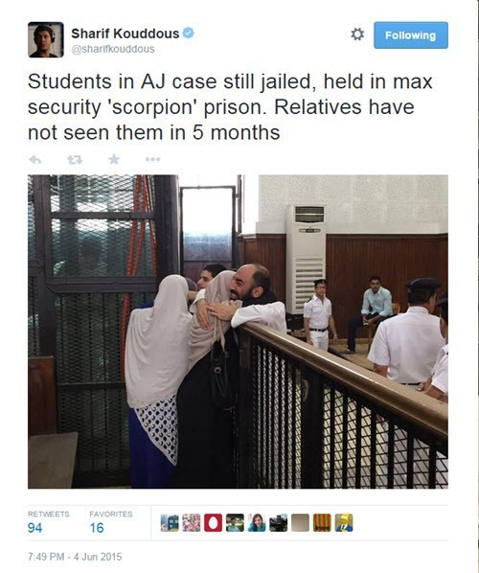Click the red circle flag avatar

click(x=213, y=522)
